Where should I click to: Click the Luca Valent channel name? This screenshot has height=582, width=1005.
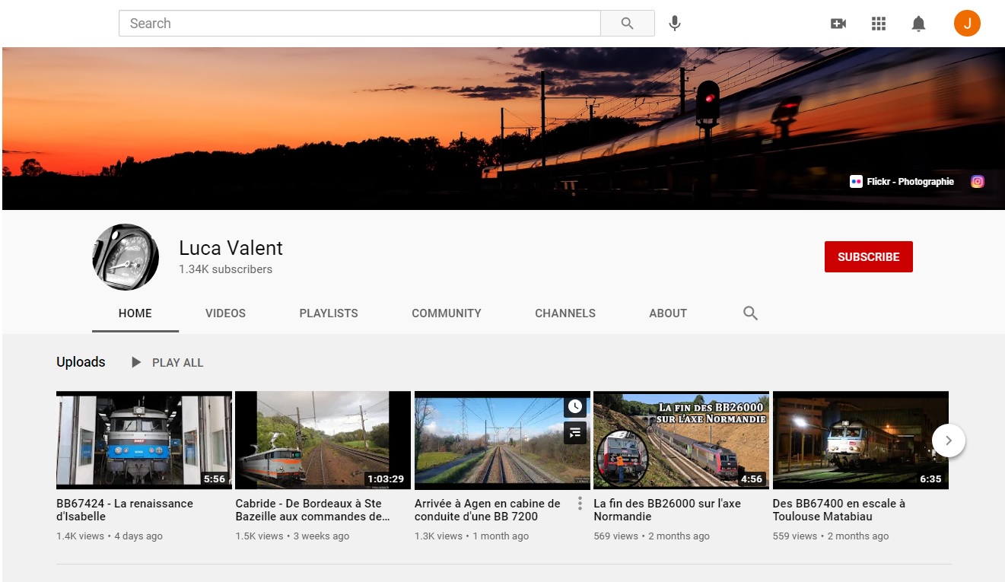click(231, 248)
